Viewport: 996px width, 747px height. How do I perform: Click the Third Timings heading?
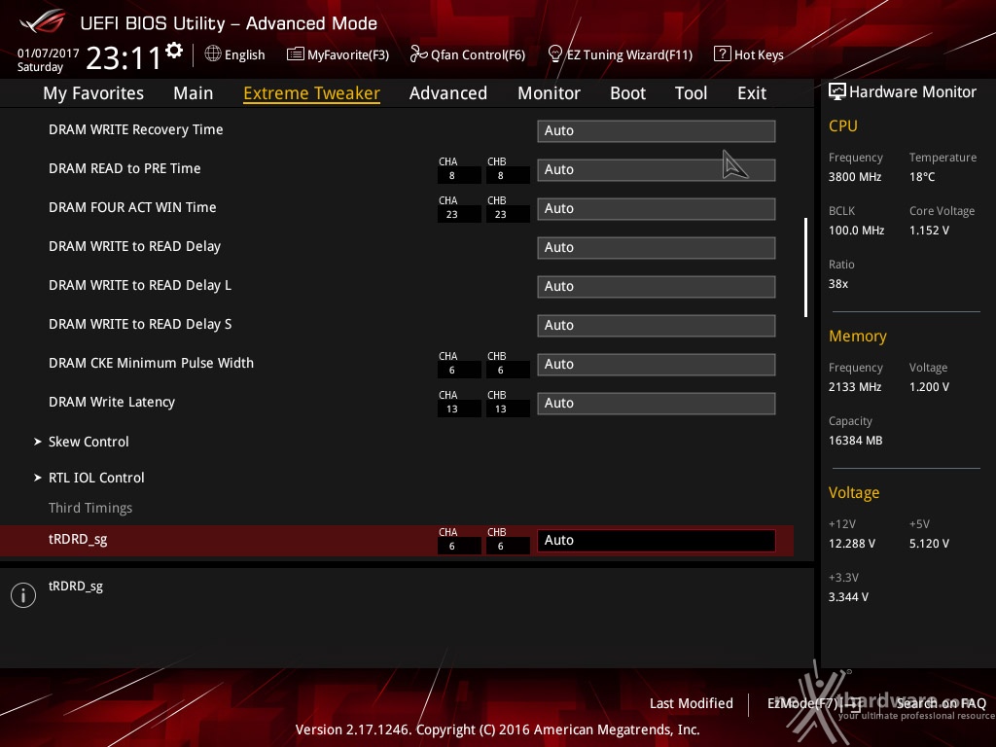pyautogui.click(x=90, y=508)
